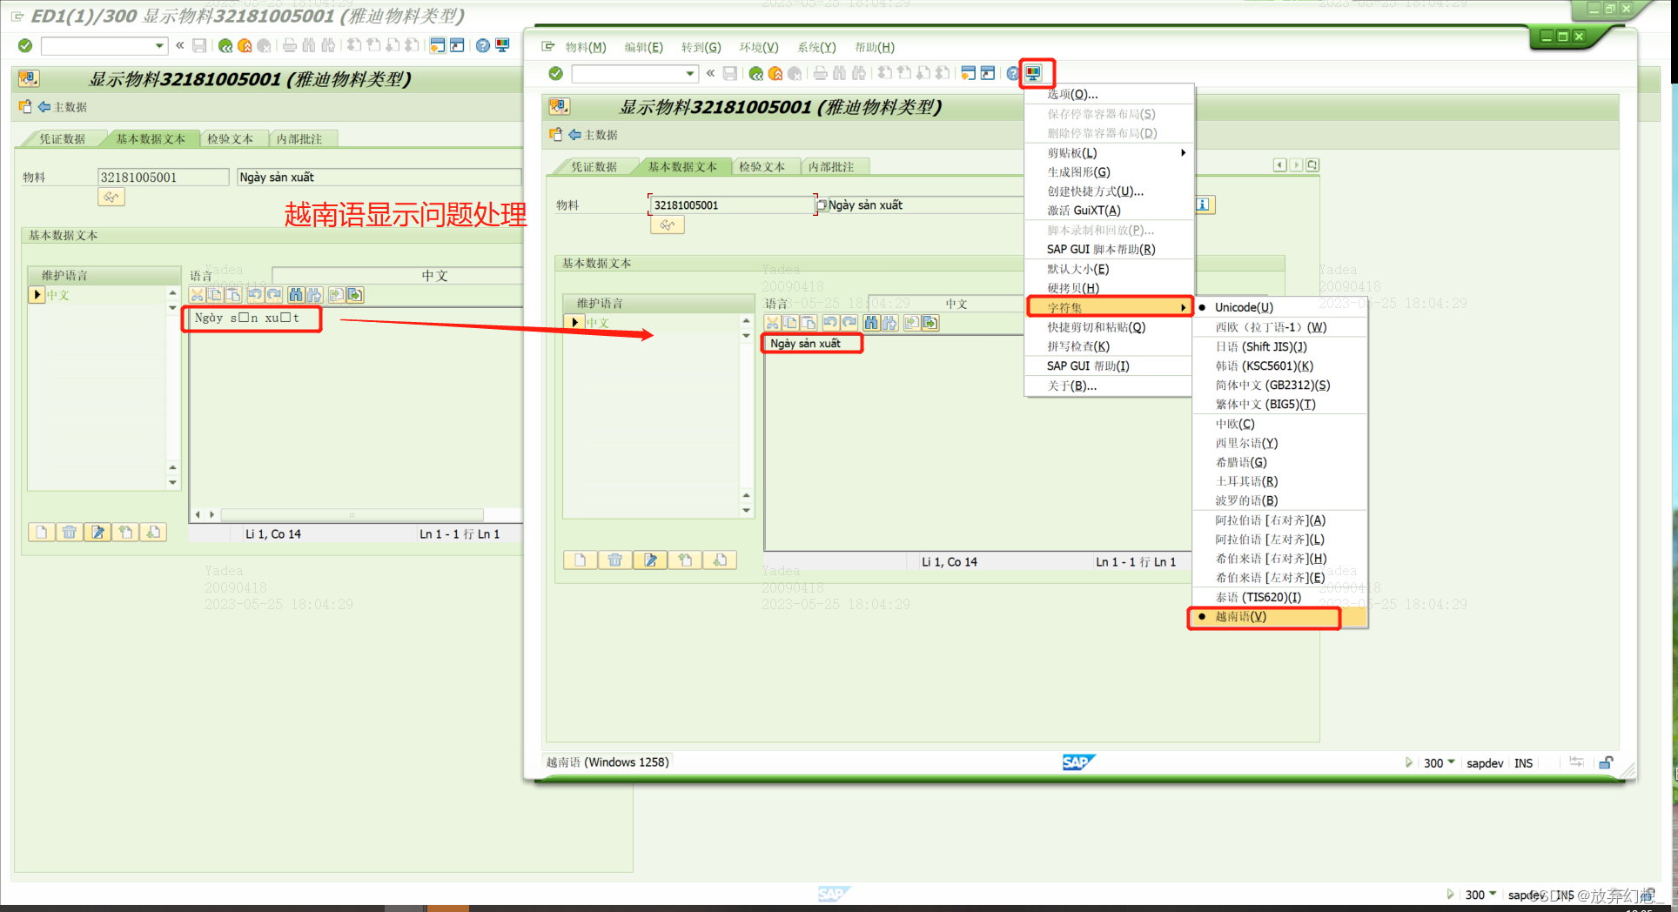Click the Paste icon in front text editor

coord(809,323)
